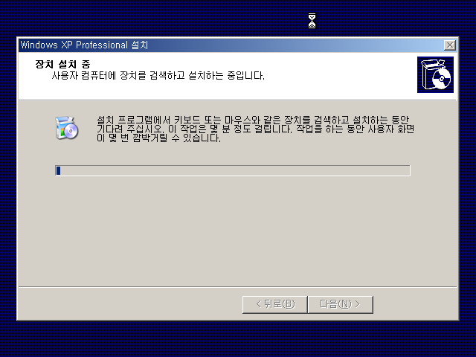Image resolution: width=476 pixels, height=357 pixels.
Task: Click the colorful software box icon beside description
Action: point(67,128)
